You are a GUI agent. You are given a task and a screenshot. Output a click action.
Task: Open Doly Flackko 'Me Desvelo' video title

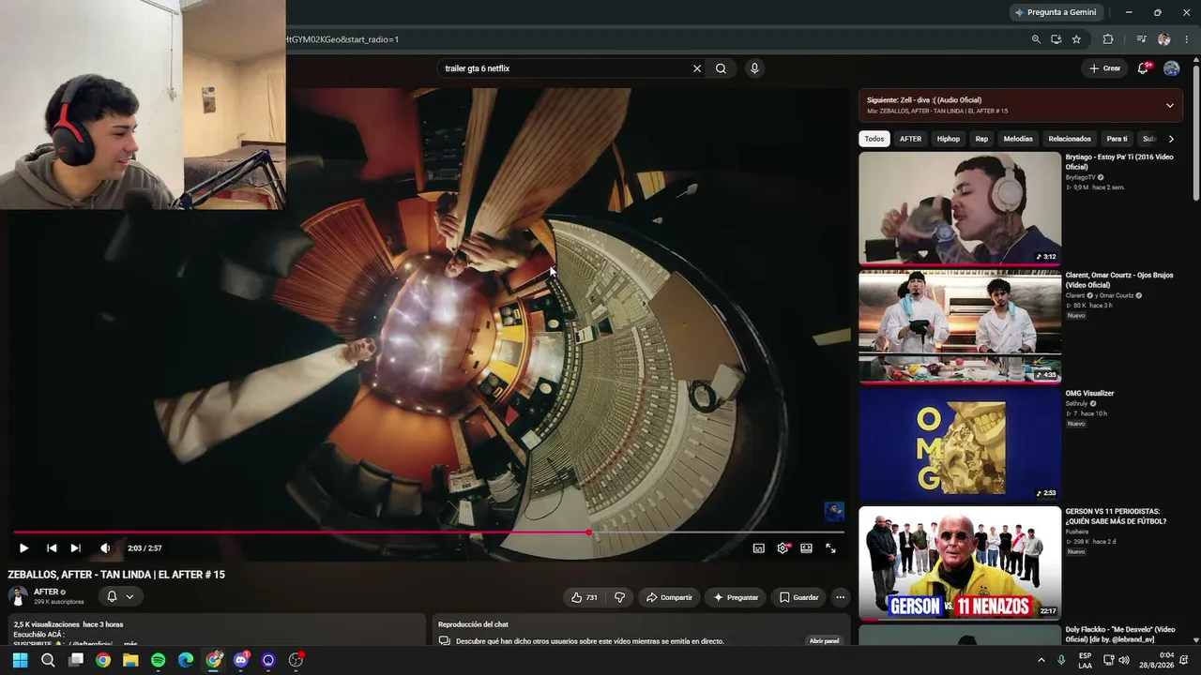(x=1120, y=635)
